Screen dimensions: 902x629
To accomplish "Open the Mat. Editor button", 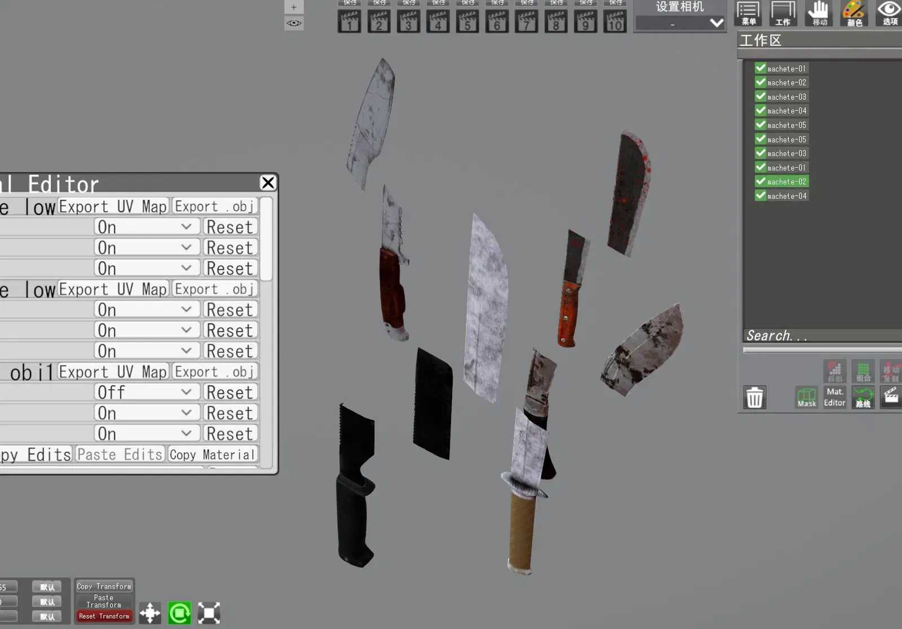I will [835, 397].
